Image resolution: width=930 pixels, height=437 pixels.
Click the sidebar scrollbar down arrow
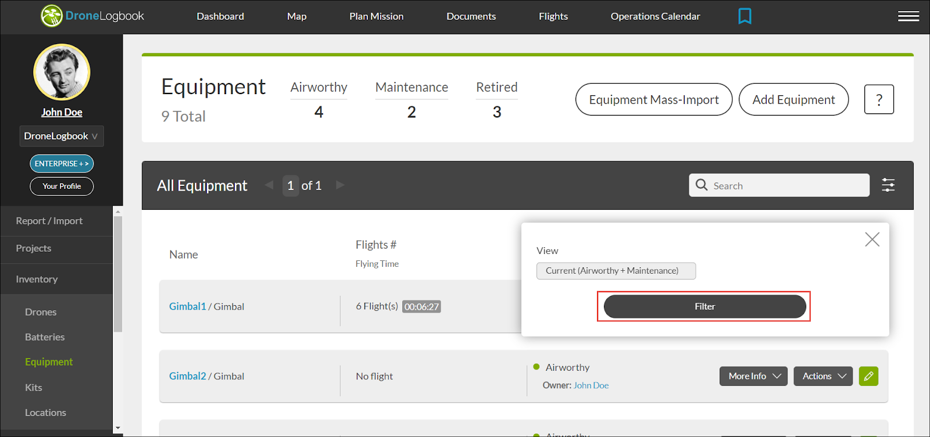(118, 428)
